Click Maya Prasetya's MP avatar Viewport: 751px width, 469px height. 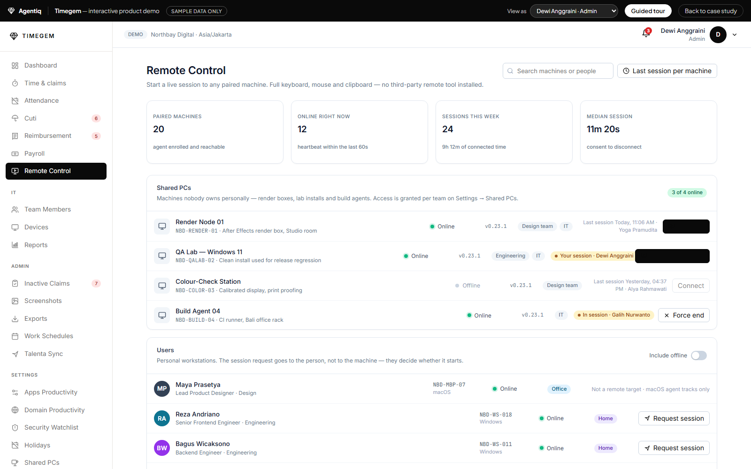pyautogui.click(x=162, y=389)
